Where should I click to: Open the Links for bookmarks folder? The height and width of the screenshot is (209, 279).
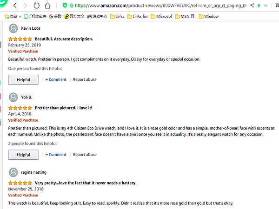pyautogui.click(x=136, y=16)
